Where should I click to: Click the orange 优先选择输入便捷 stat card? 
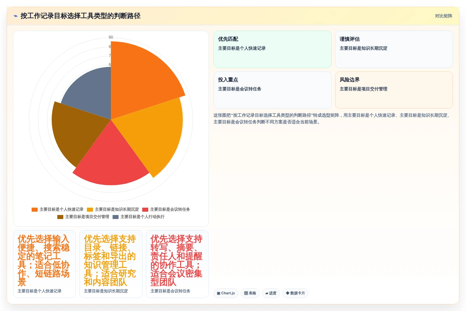45,264
